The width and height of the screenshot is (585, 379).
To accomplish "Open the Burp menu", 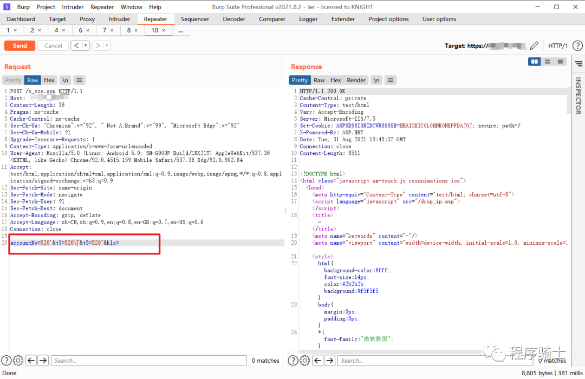I will pyautogui.click(x=23, y=7).
